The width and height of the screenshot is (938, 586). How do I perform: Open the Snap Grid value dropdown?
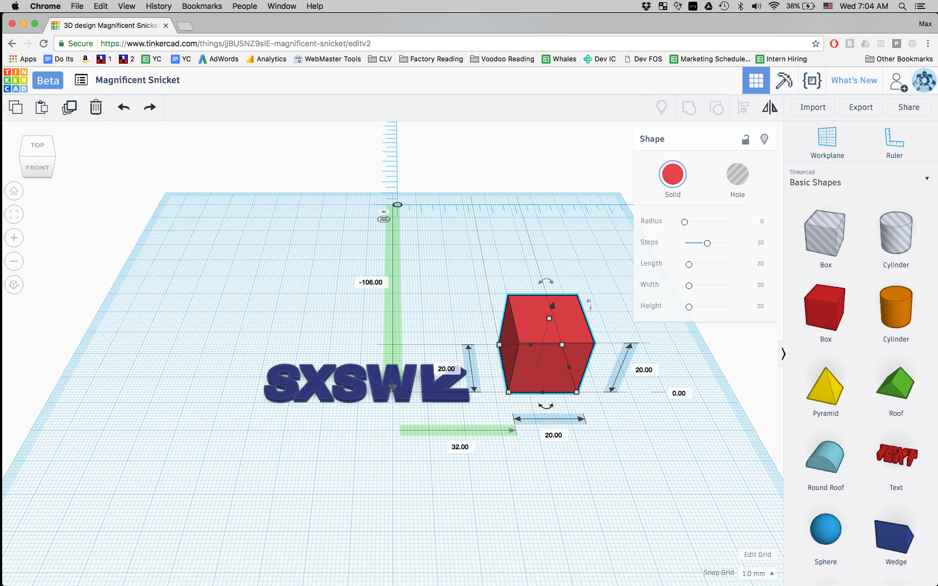pos(757,573)
